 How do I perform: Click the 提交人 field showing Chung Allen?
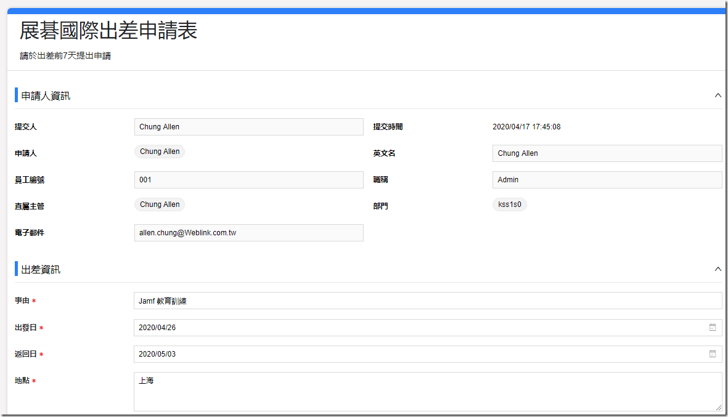pyautogui.click(x=249, y=127)
